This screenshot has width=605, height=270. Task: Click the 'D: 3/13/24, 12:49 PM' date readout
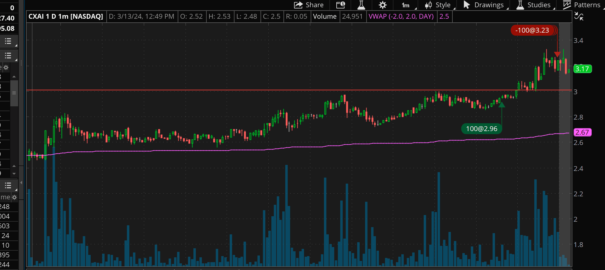click(141, 16)
